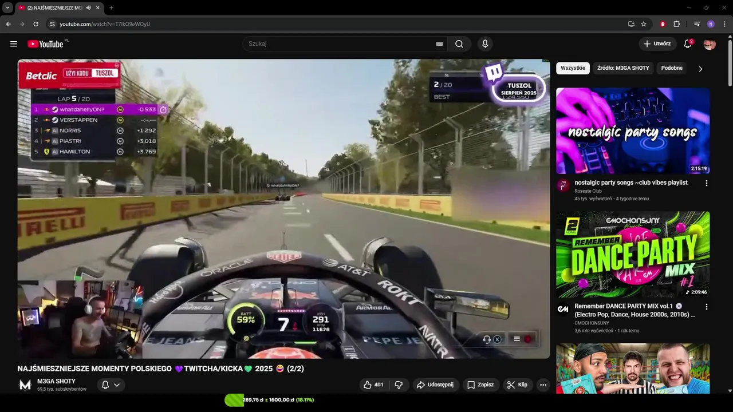Screen dimensions: 733x412
Task: Open options for Remember DANCE PARTY MIX video
Action: (x=706, y=307)
